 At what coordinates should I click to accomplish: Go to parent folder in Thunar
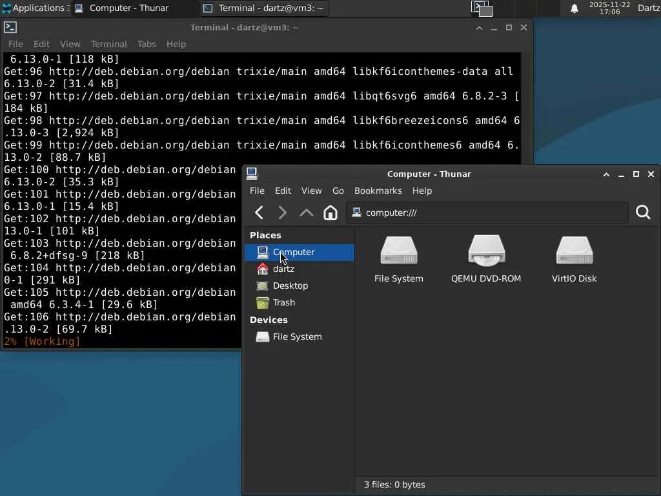click(x=307, y=212)
